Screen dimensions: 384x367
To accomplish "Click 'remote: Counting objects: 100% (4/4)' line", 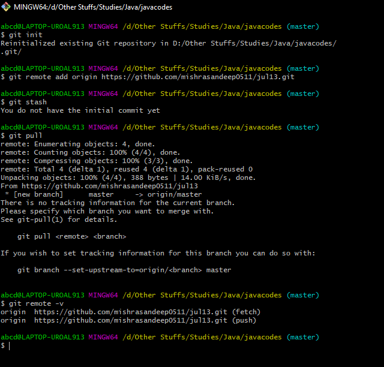I will pos(91,152).
